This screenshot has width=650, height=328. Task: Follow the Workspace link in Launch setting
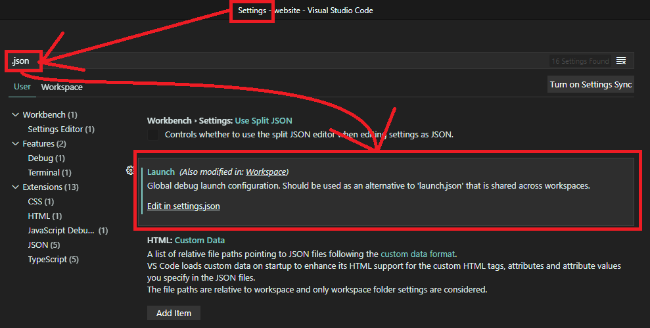[266, 172]
